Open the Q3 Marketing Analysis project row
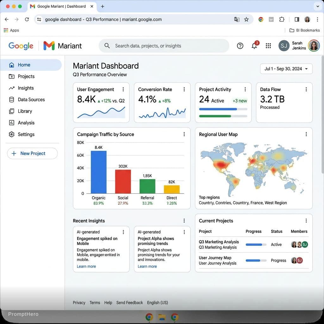The height and width of the screenshot is (324, 324). (x=254, y=245)
